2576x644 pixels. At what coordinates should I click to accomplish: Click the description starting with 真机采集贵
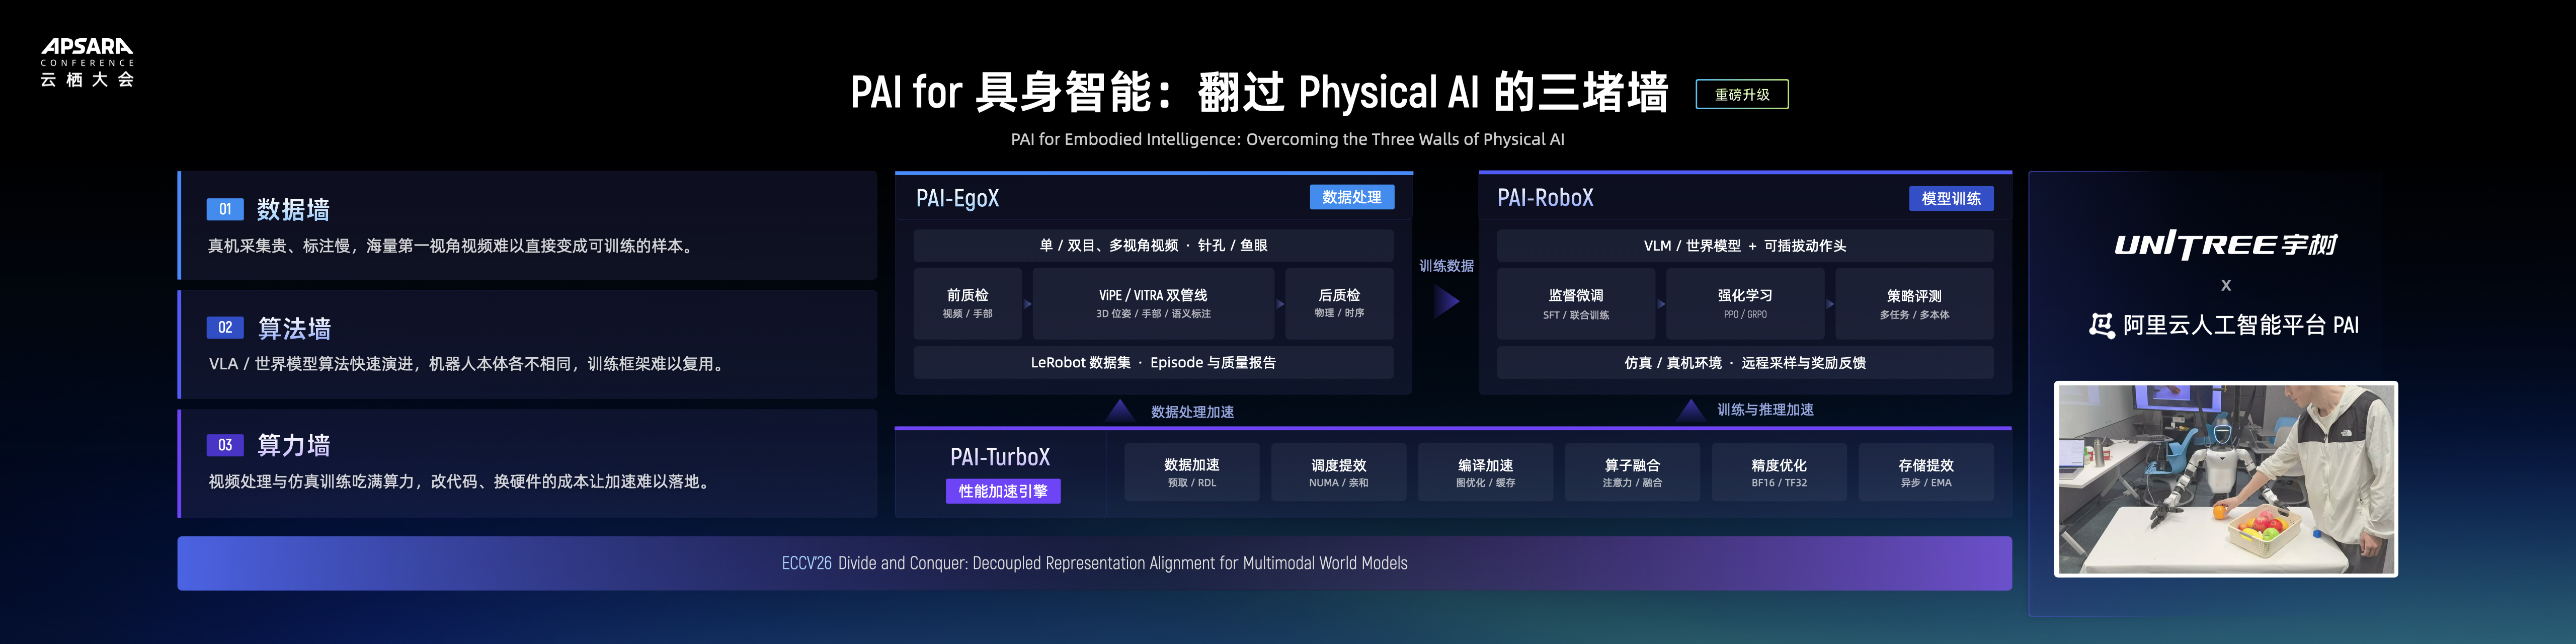click(453, 246)
